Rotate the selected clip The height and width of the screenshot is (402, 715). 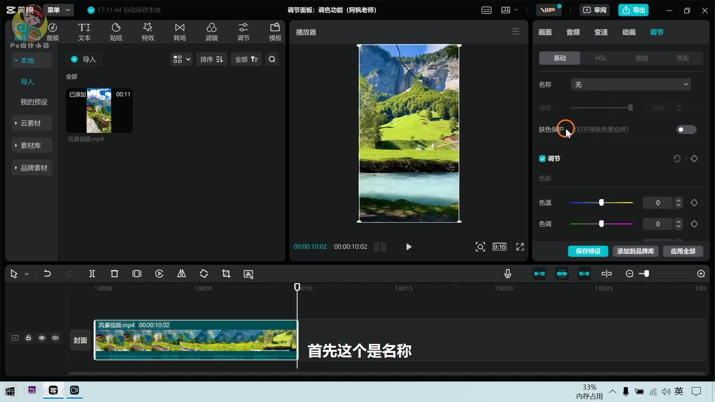click(x=204, y=274)
